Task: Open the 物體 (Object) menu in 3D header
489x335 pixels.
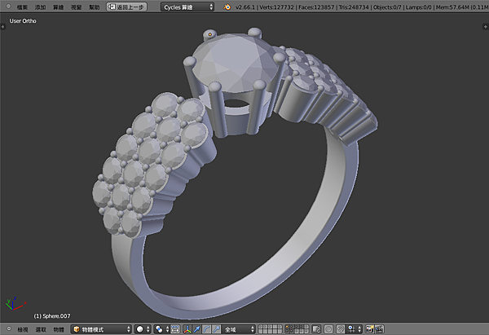Action: click(59, 329)
